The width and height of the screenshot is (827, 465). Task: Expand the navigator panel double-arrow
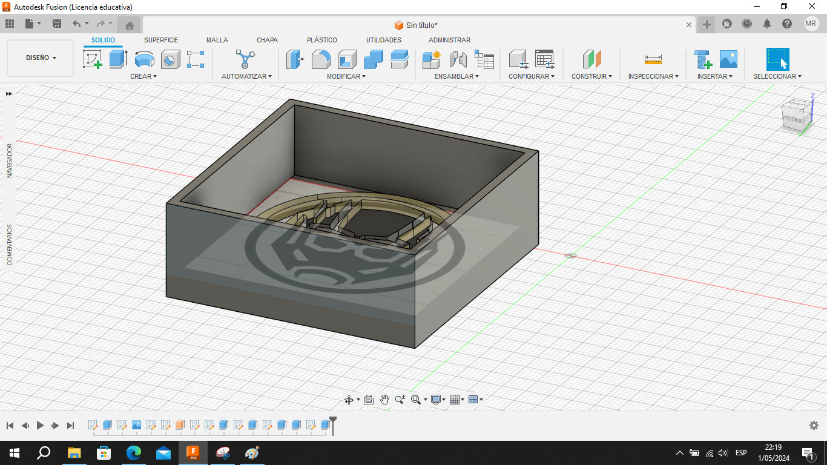point(9,94)
